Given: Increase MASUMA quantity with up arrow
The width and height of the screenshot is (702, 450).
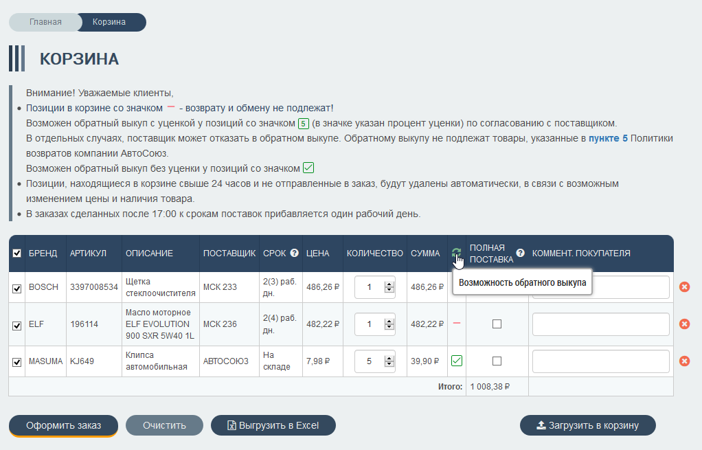Looking at the screenshot, I should click(389, 357).
